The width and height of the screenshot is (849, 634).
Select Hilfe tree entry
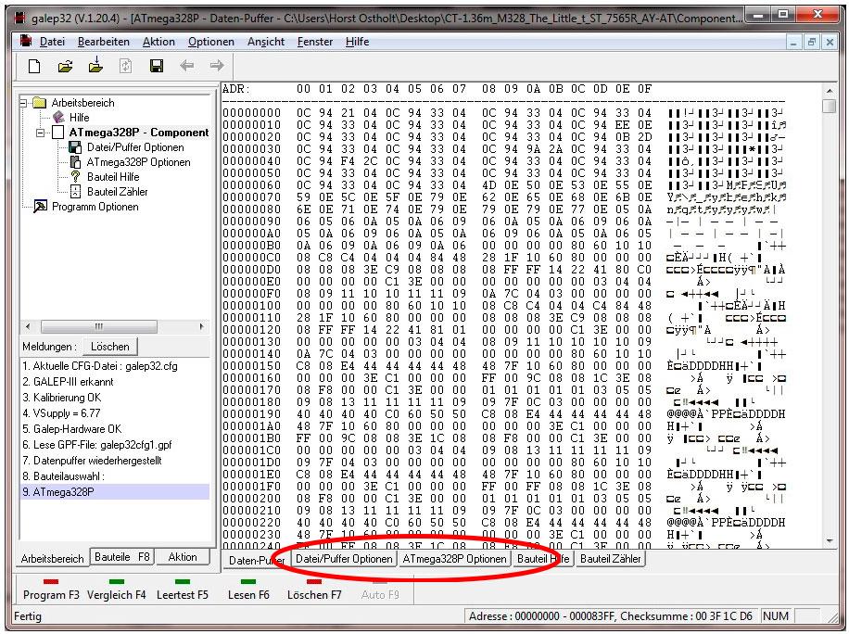point(79,118)
